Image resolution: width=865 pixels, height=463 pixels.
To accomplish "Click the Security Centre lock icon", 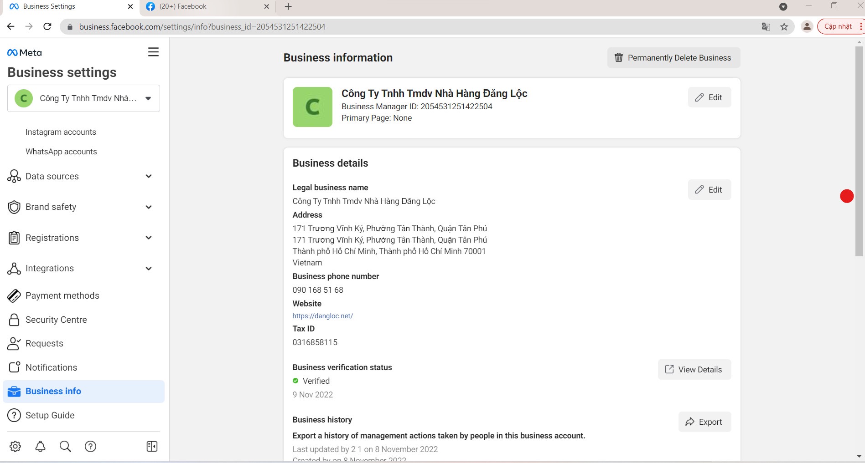I will point(14,320).
